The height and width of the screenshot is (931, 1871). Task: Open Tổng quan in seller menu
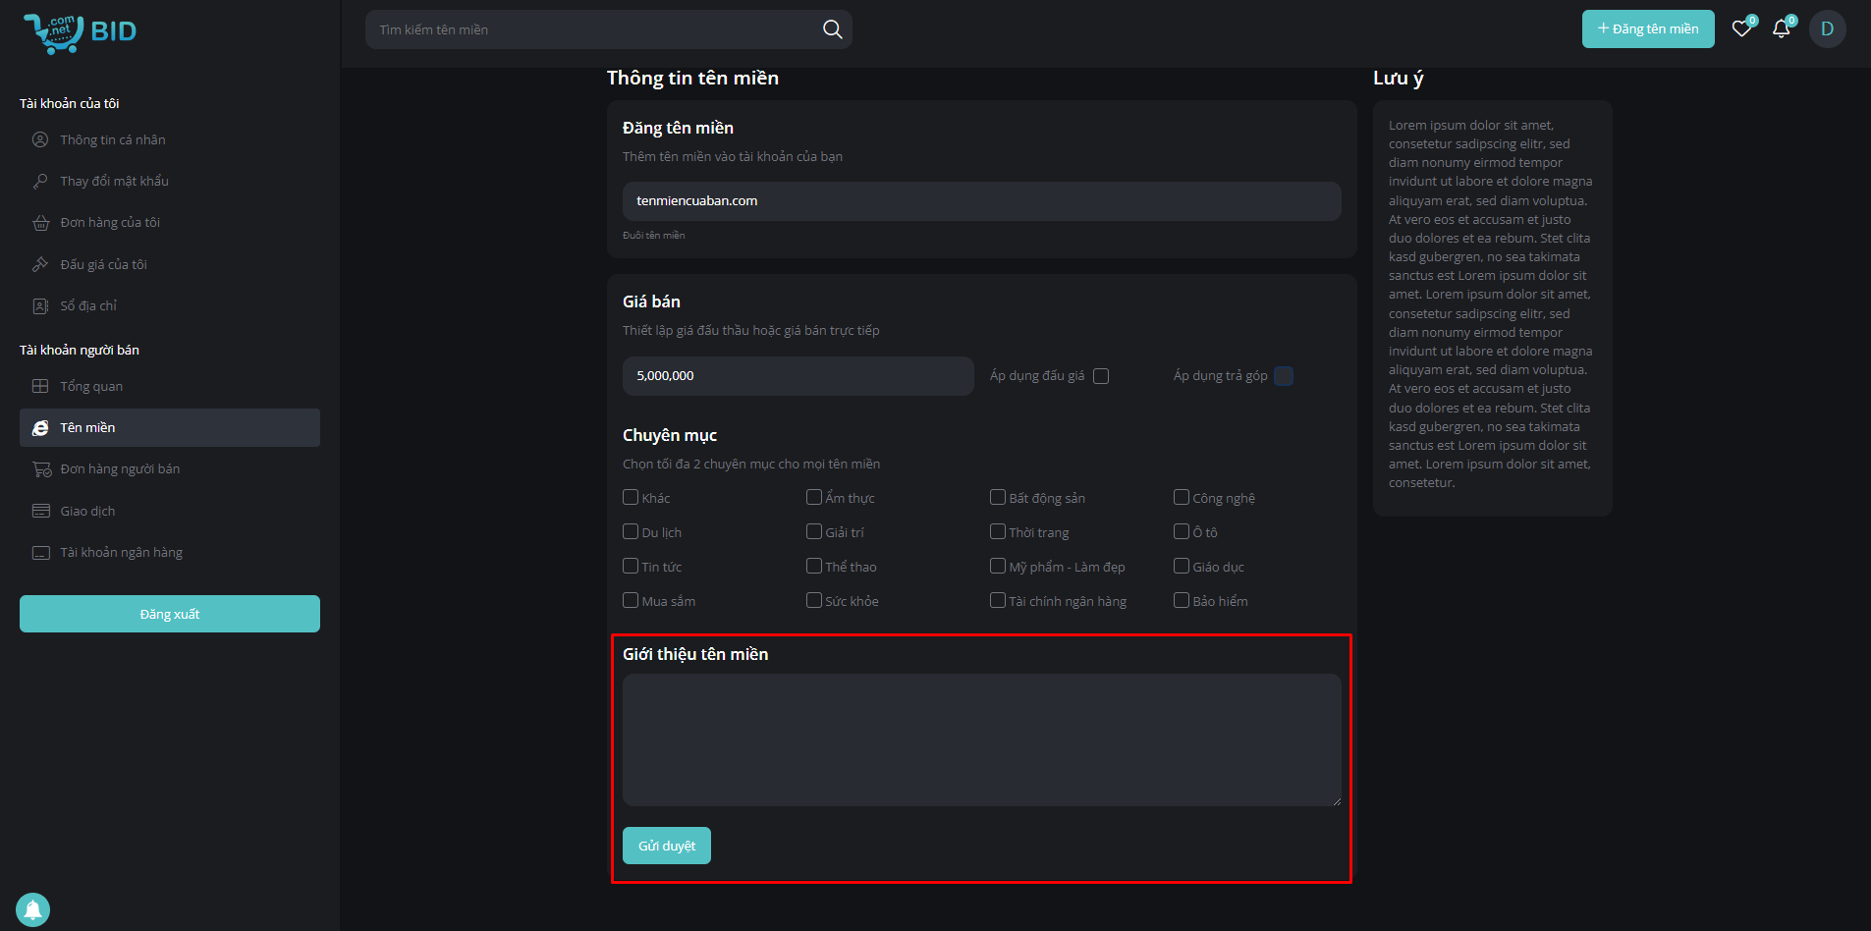[91, 387]
